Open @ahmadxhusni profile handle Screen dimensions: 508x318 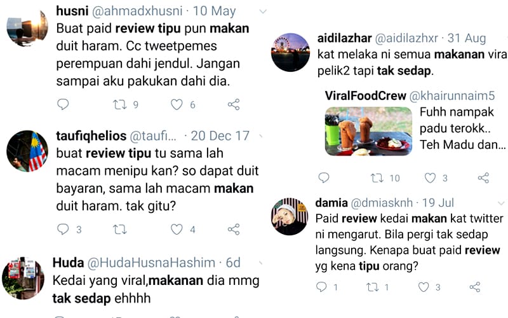click(x=137, y=11)
